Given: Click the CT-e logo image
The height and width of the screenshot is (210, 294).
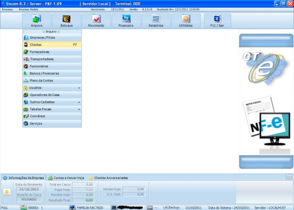Looking at the screenshot, I should tap(265, 68).
